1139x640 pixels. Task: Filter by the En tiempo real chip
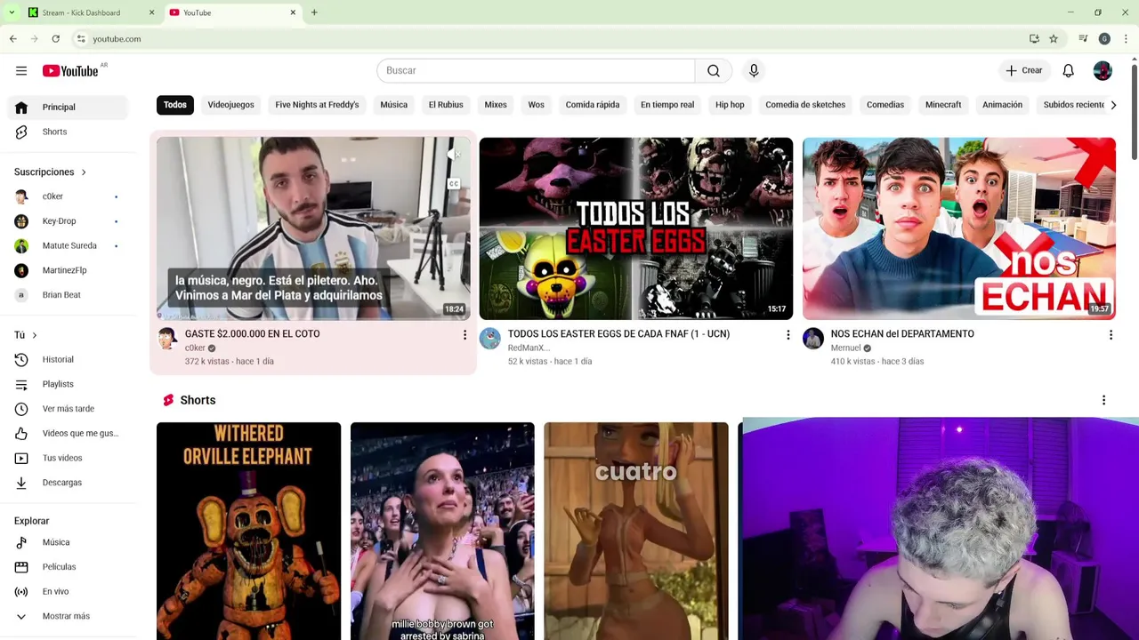point(667,105)
